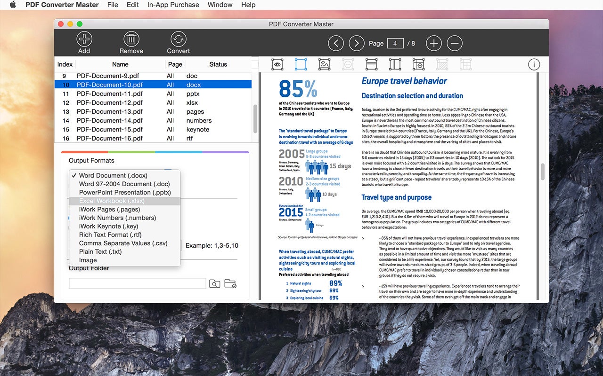Select the vertical column lines tool
Screen dimensions: 603x376
[395, 64]
